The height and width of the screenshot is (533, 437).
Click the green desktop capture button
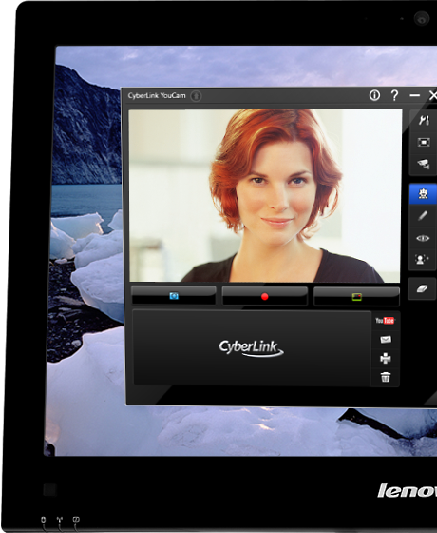356,297
